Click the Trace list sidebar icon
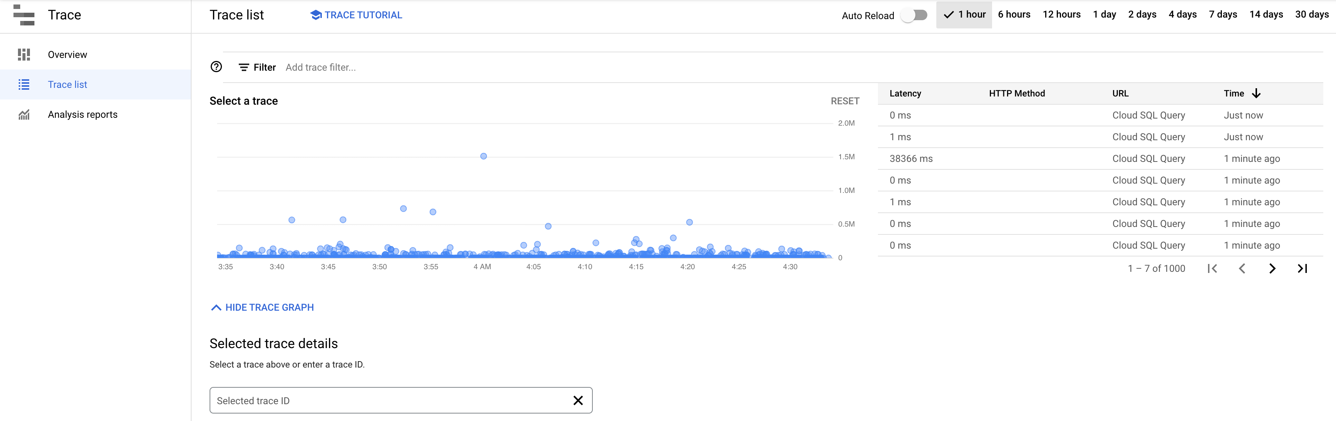This screenshot has width=1336, height=421. (x=23, y=84)
